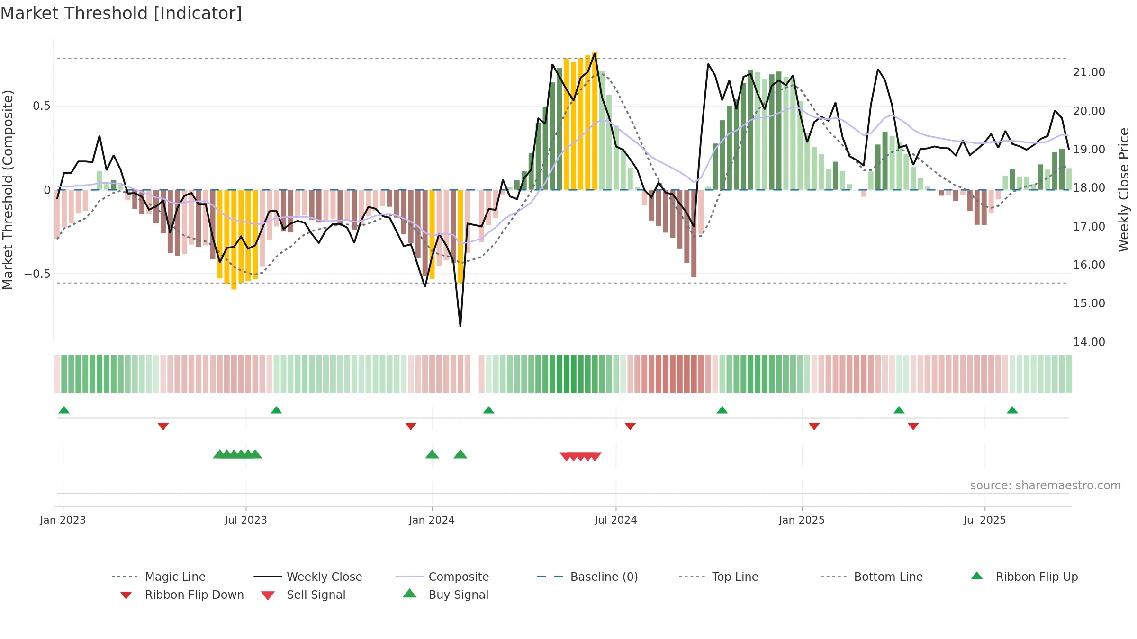1137x639 pixels.
Task: Click the 0.5 composite axis label
Action: pyautogui.click(x=41, y=106)
